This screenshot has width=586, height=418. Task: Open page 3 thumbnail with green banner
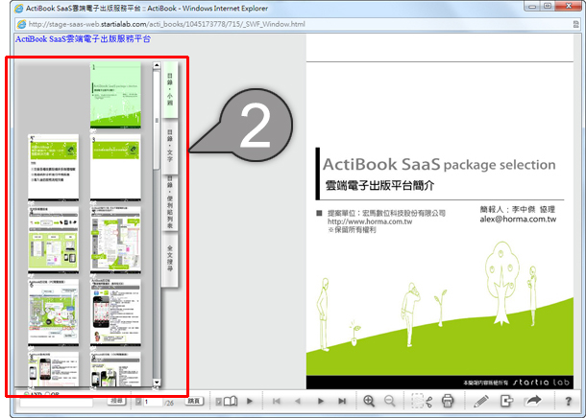pos(115,167)
